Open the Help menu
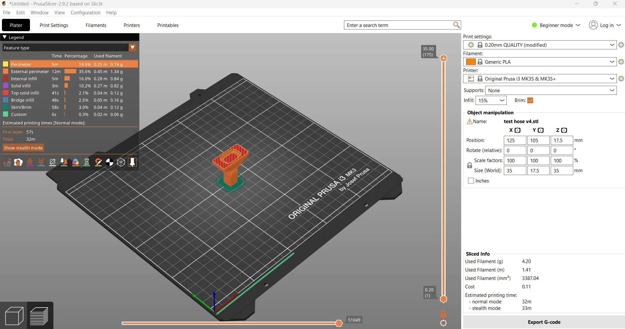This screenshot has width=625, height=329. tap(111, 12)
